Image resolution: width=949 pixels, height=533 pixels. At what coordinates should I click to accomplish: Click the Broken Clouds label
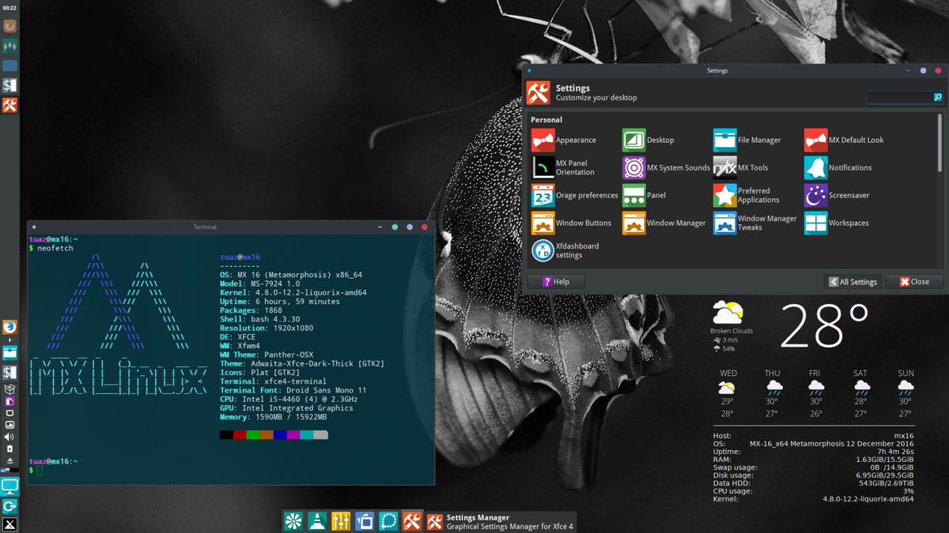732,331
